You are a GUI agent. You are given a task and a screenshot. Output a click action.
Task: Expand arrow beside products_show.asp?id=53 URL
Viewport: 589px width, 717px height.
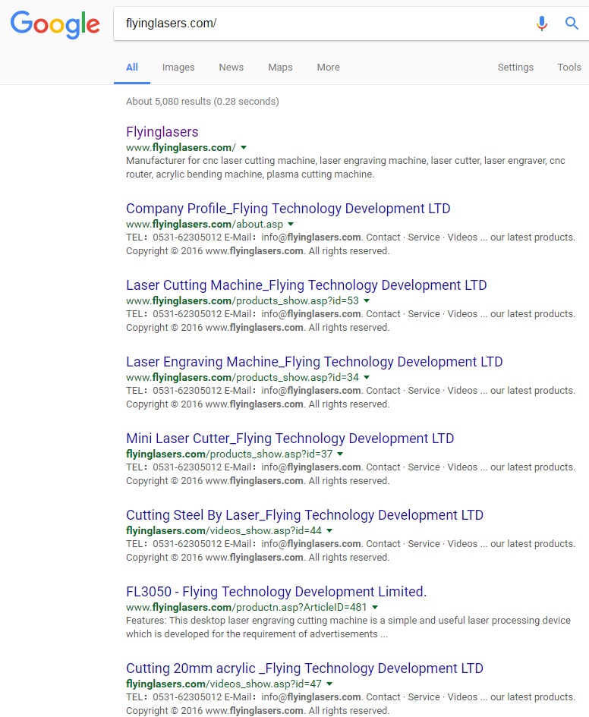[367, 301]
